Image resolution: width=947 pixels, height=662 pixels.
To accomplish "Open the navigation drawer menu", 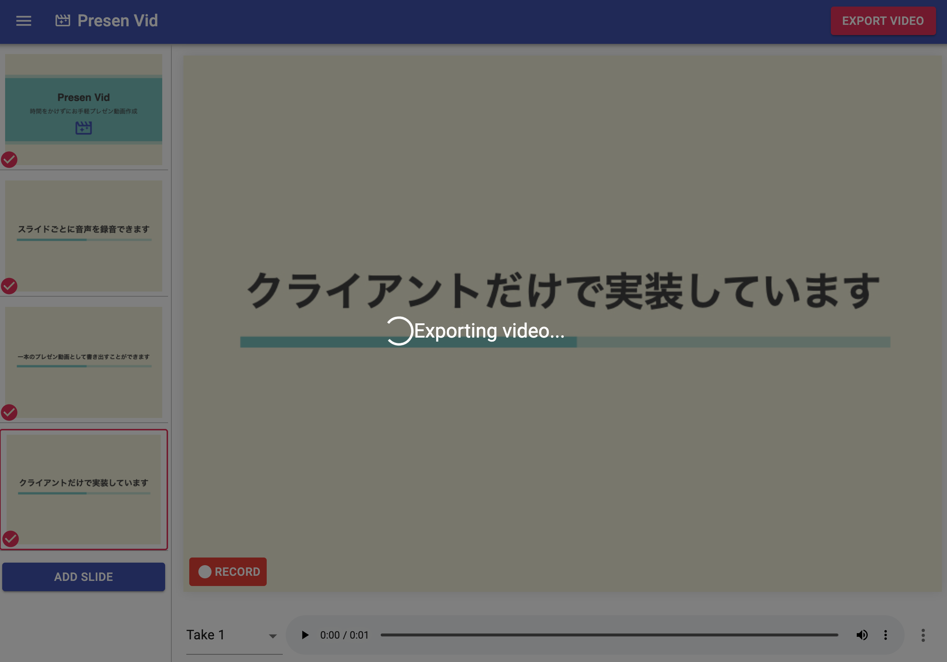I will point(23,20).
